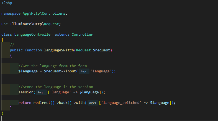Click the parent Controller class name
218x121 pixels.
click(82, 35)
